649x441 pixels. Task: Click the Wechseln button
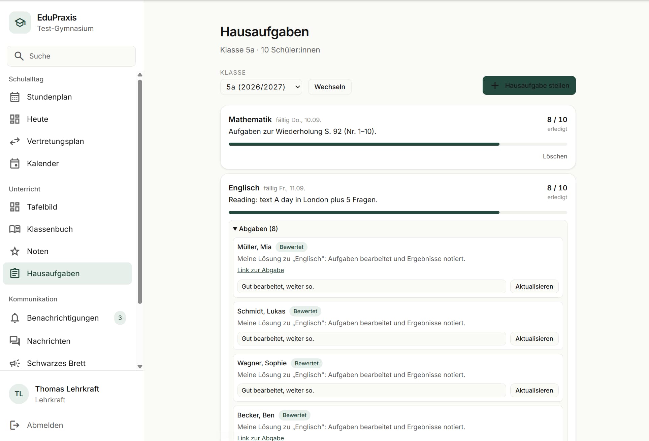[x=330, y=87]
